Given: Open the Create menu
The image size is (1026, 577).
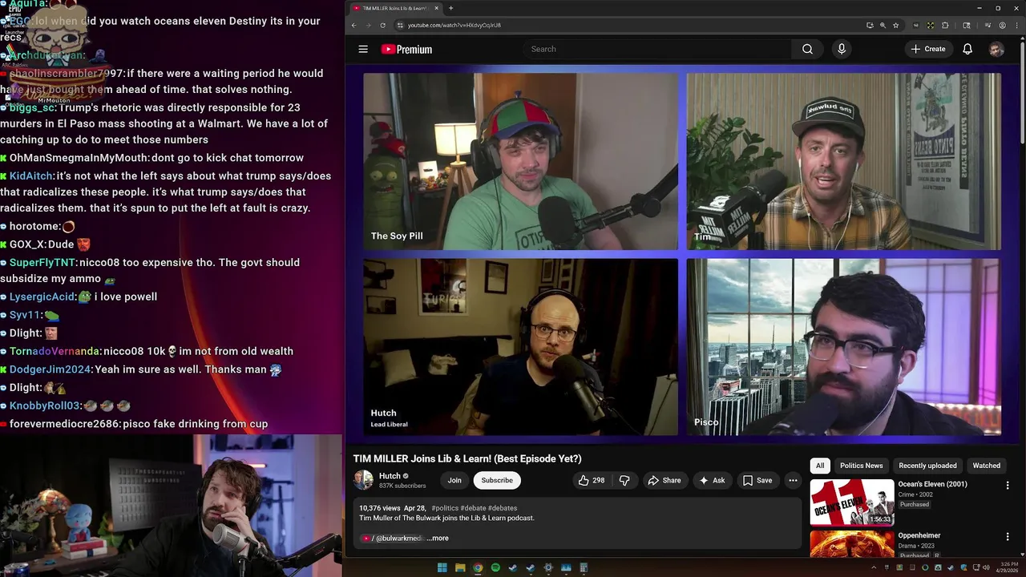Looking at the screenshot, I should [x=928, y=49].
